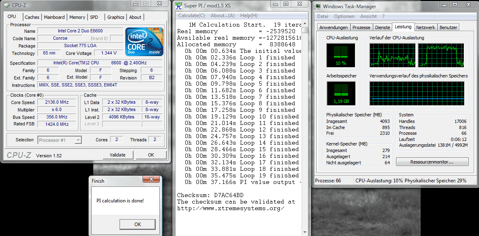Screen dimensions: 479x236
Task: Switch to the Benutzer tab
Action: pyautogui.click(x=448, y=27)
